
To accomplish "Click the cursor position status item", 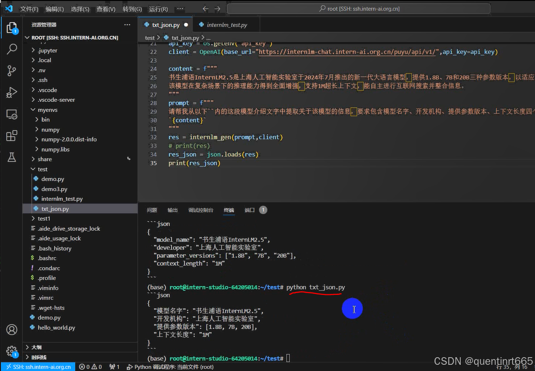I will coord(512,367).
